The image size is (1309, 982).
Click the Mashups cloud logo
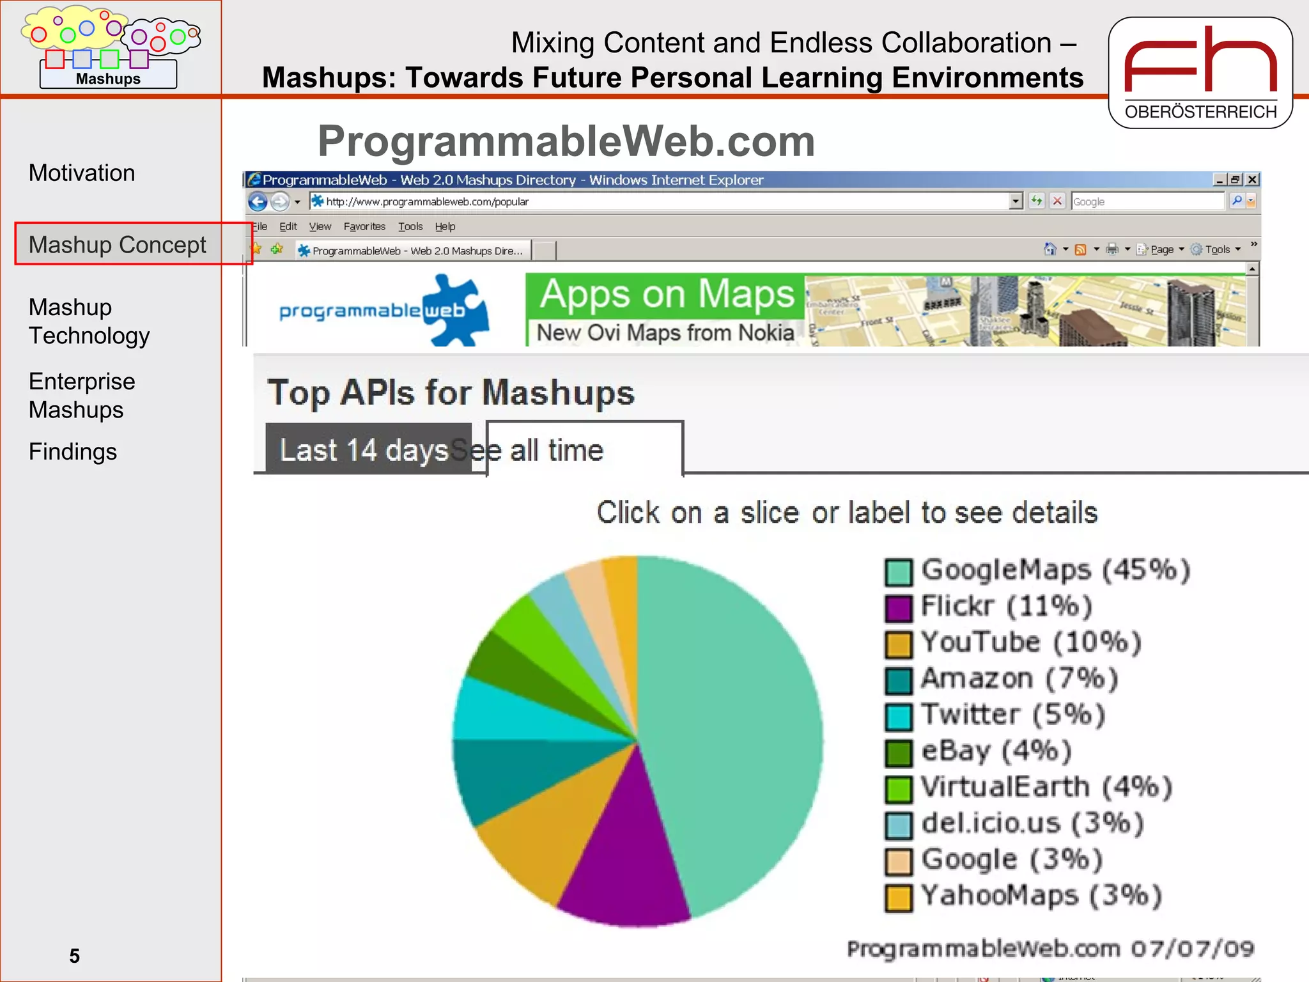(110, 47)
